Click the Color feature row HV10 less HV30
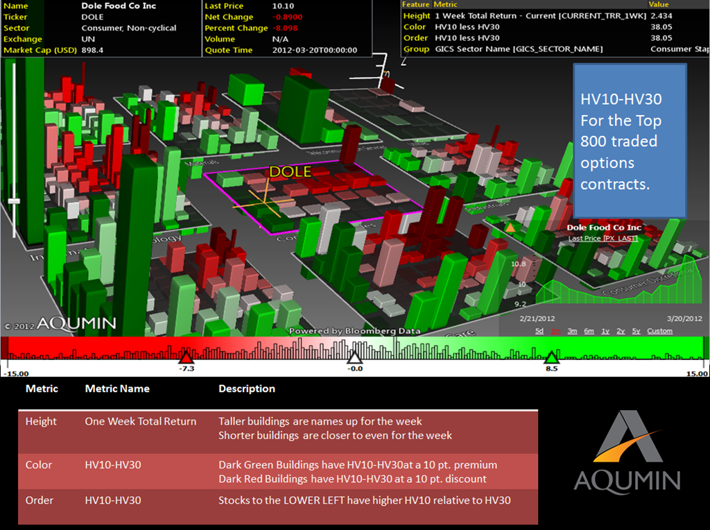710x530 pixels. pyautogui.click(x=555, y=27)
